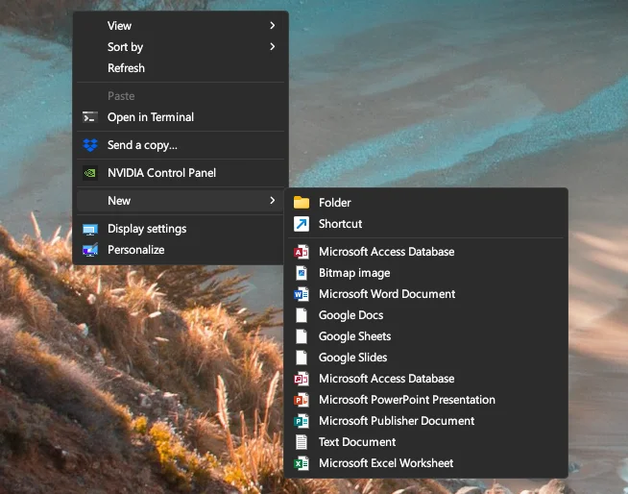Expand the View submenu arrow

click(273, 25)
